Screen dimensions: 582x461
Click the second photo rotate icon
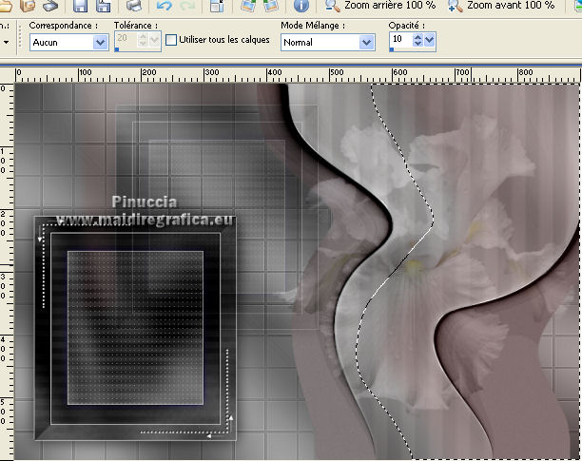pos(271,5)
